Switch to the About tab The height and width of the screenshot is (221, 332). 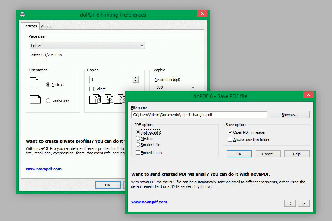click(46, 27)
